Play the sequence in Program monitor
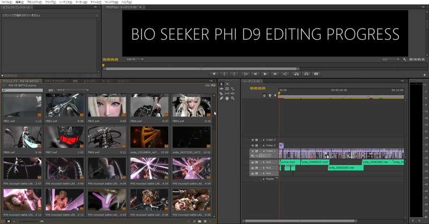Viewport: 429px width, 224px height. [265, 74]
